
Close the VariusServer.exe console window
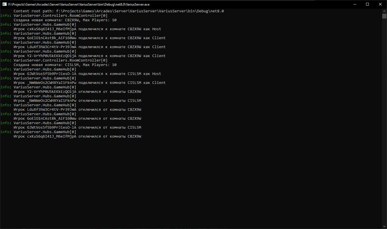tap(380, 4)
